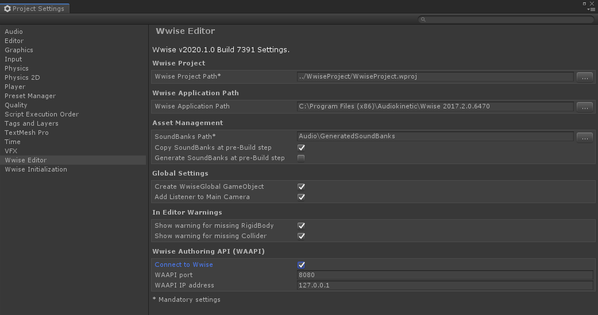Click the browse button for Wwise Application Path
598x315 pixels.
584,107
